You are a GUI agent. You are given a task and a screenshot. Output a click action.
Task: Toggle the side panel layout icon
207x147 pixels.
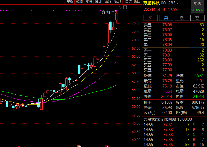pyautogui.click(x=125, y=7)
